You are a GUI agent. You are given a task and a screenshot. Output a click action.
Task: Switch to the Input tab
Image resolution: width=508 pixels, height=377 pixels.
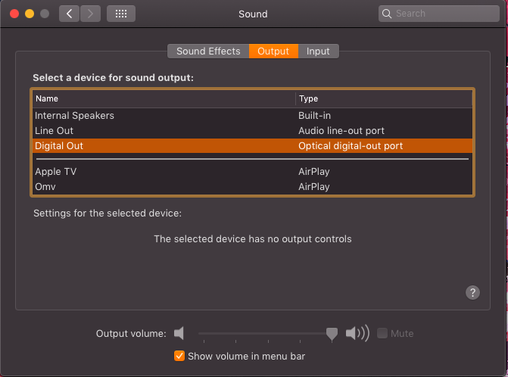pyautogui.click(x=318, y=51)
